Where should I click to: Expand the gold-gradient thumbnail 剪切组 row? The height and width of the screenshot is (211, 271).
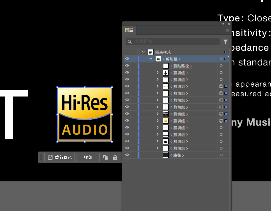tap(157, 121)
